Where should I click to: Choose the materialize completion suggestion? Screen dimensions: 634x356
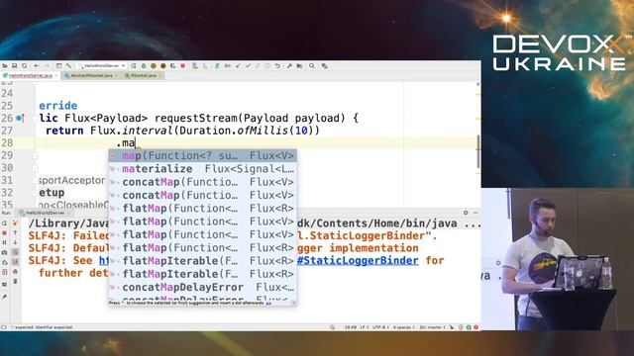click(x=202, y=169)
